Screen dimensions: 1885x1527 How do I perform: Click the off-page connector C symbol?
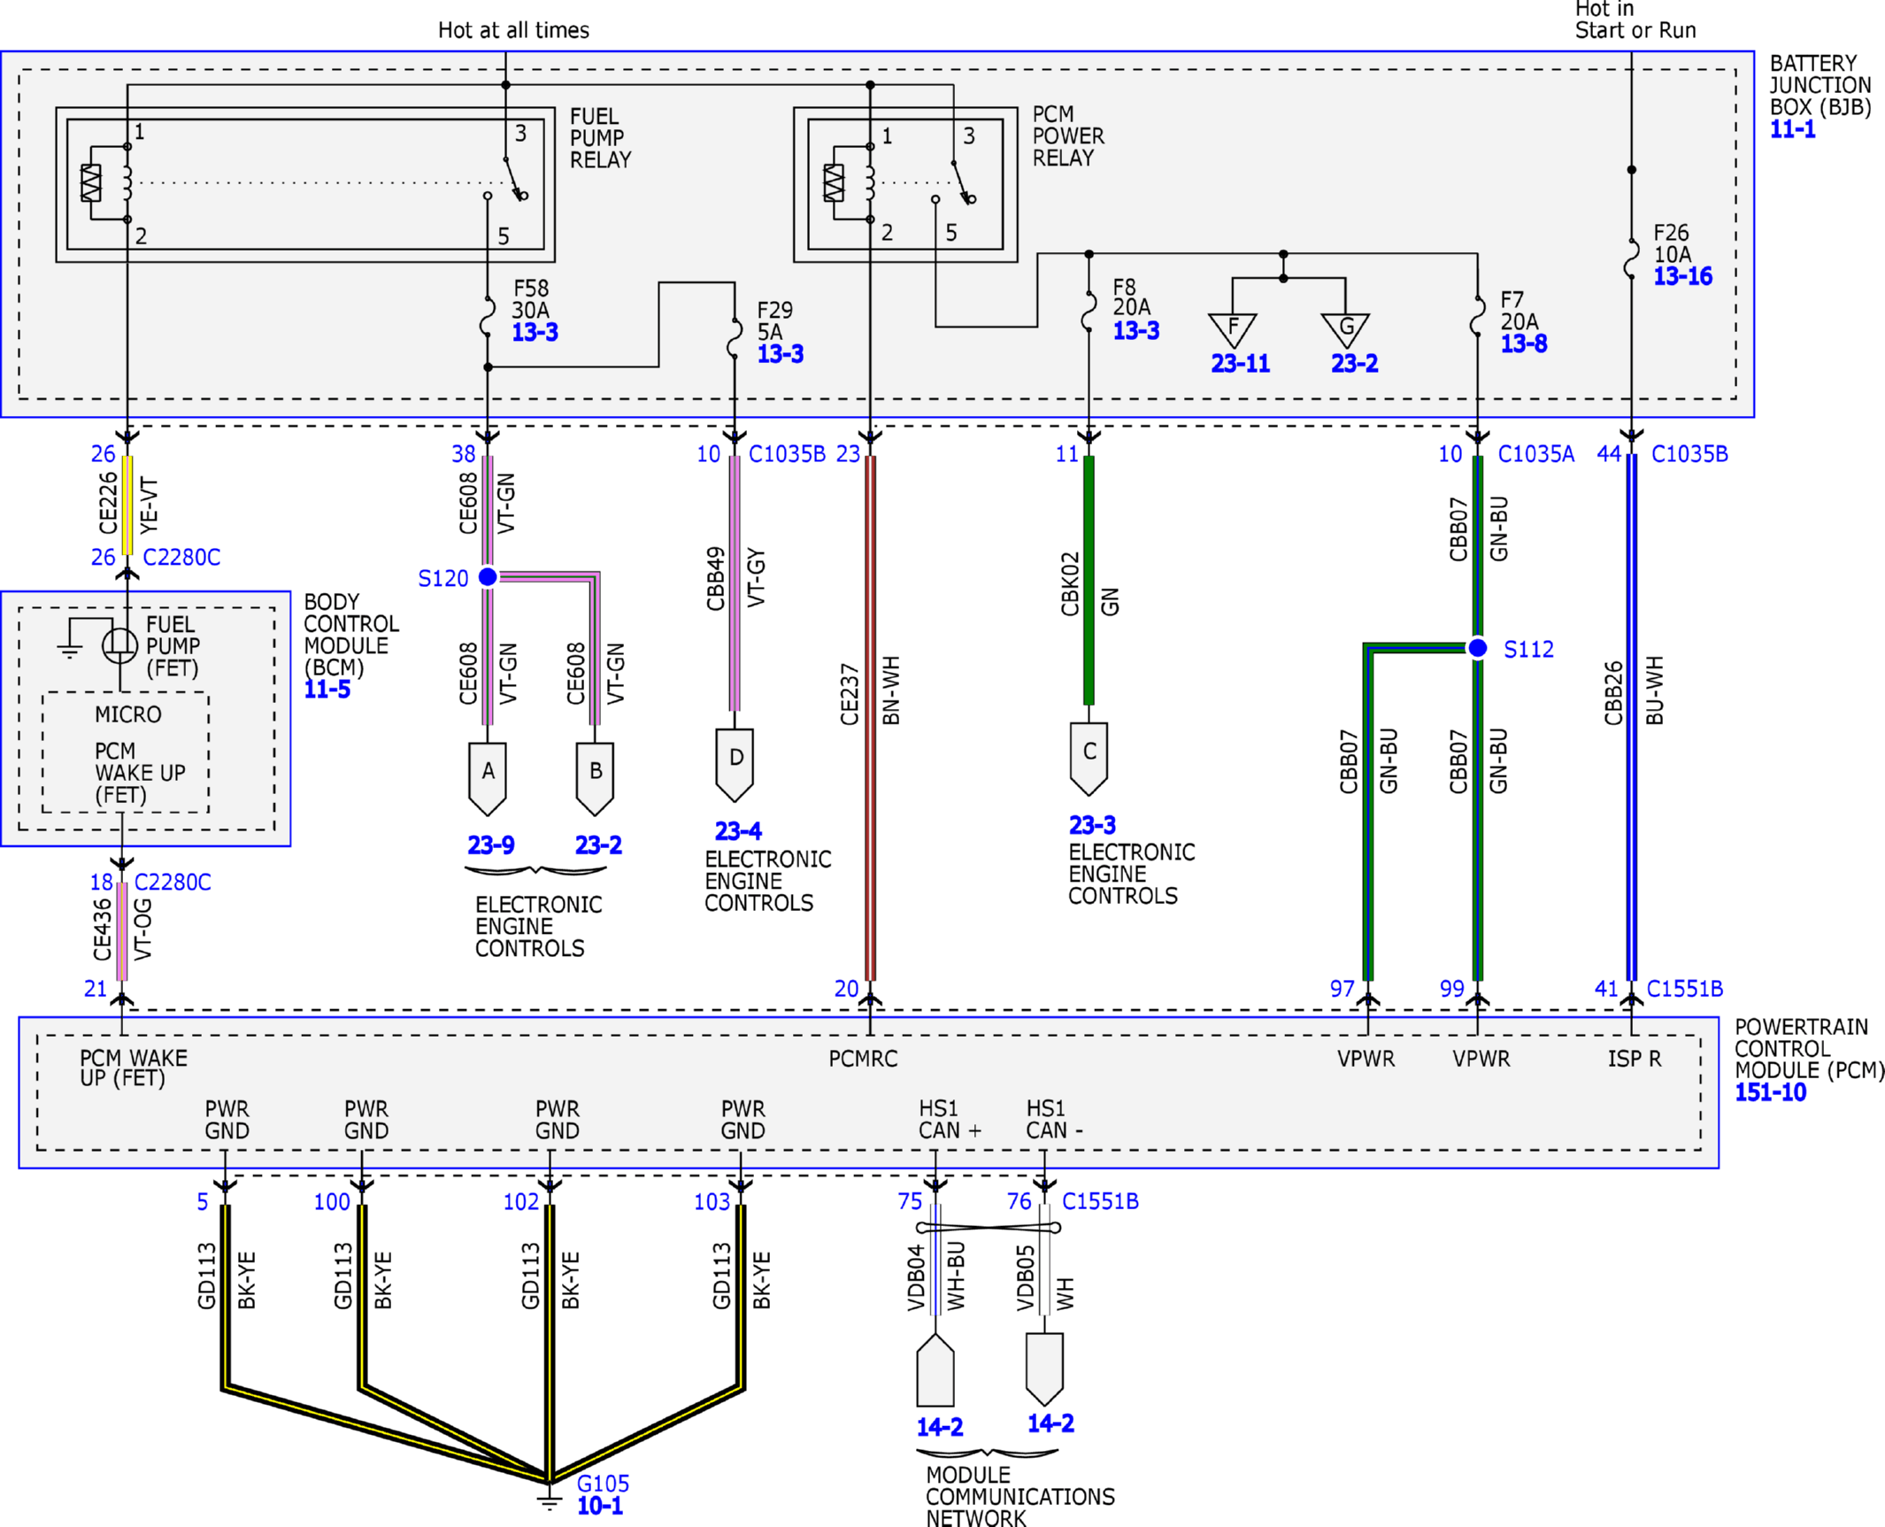coord(1089,760)
